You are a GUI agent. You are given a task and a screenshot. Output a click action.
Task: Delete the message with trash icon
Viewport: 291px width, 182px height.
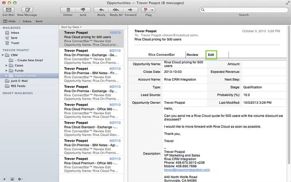68,10
